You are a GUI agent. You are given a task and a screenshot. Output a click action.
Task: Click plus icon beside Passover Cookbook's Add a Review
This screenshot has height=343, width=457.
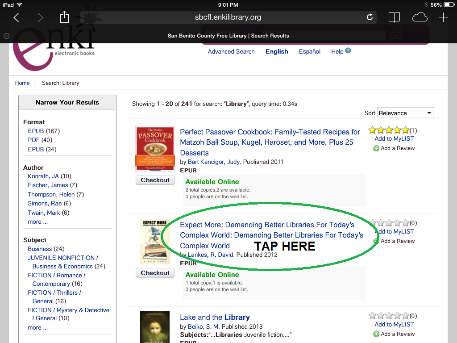pyautogui.click(x=376, y=148)
